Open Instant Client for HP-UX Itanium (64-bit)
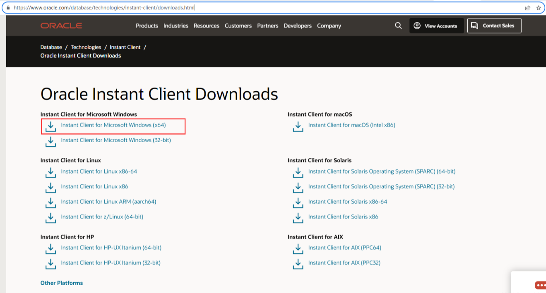Viewport: 546px width, 293px height. click(x=111, y=248)
